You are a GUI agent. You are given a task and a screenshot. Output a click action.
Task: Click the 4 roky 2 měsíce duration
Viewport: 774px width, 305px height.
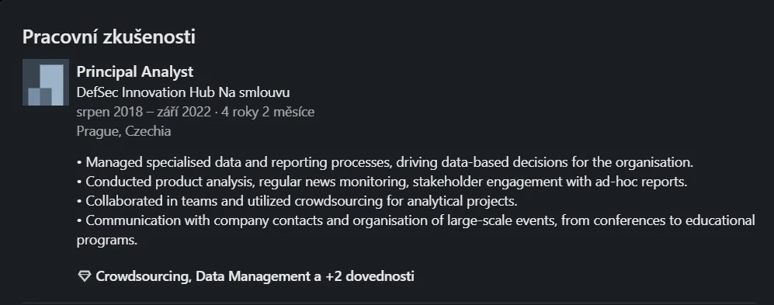tap(268, 112)
